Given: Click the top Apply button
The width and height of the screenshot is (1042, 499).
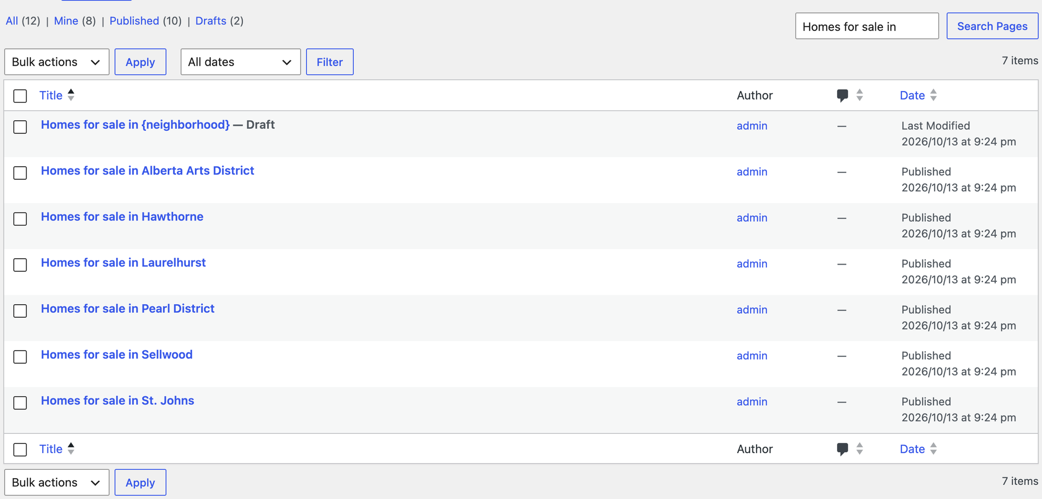Looking at the screenshot, I should pyautogui.click(x=140, y=62).
